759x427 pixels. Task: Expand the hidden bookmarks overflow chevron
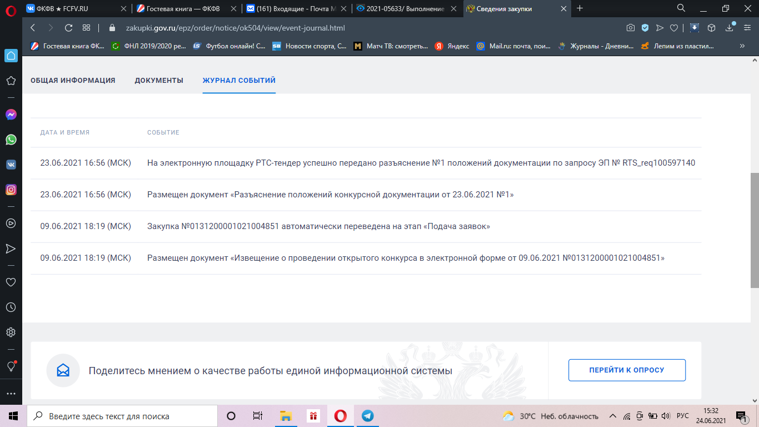[742, 46]
